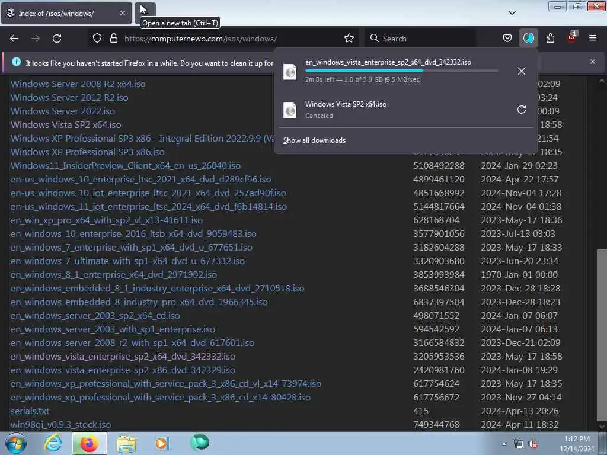Open en-us_windows_11_iot_enterprise_ltsc_2024 link
This screenshot has height=455, width=607.
(149, 207)
